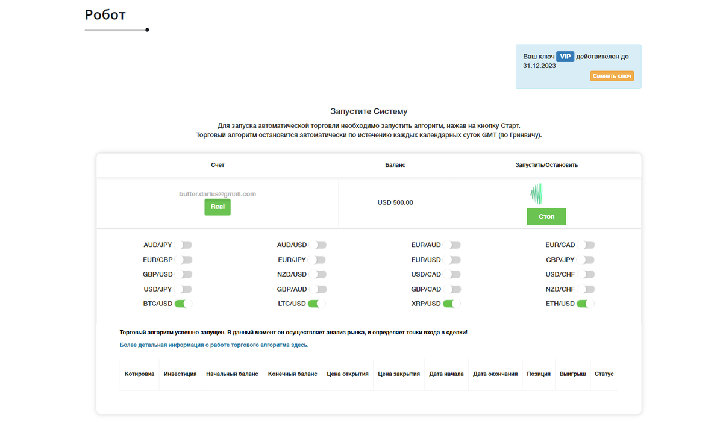Click the Робот page heading
The image size is (723, 423).
pyautogui.click(x=105, y=14)
